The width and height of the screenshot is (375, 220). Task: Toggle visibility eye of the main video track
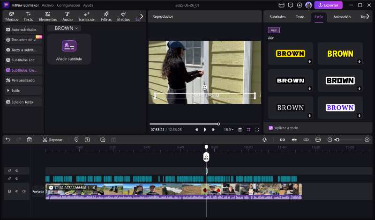[x=17, y=191]
